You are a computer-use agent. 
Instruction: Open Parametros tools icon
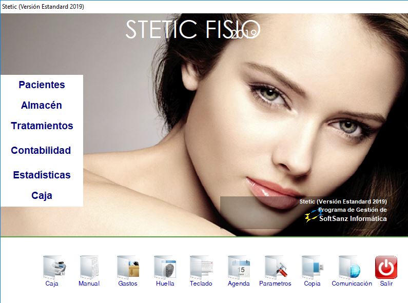tap(275, 267)
